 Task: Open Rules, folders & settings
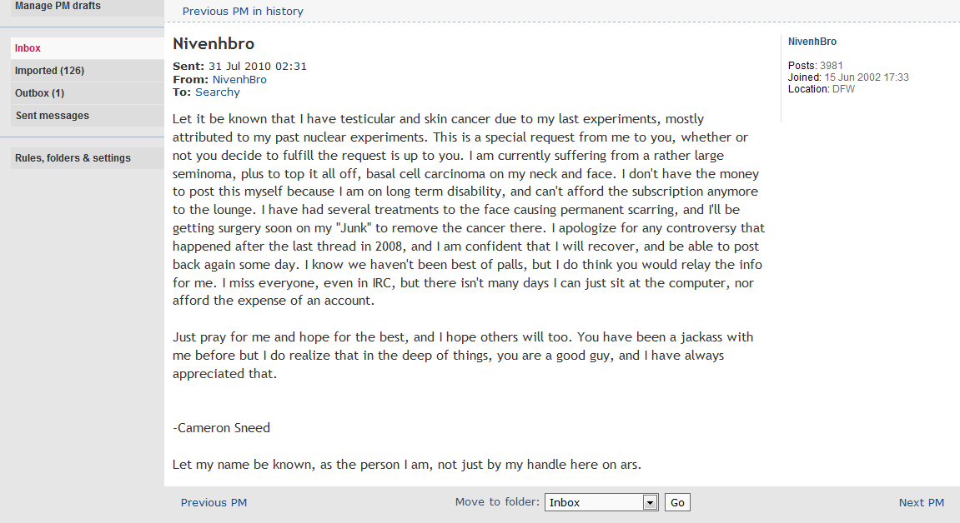pos(73,158)
